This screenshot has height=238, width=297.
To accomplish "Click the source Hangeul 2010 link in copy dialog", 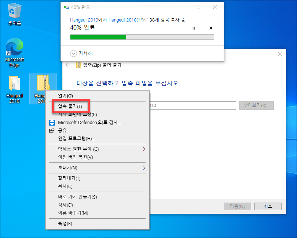I will (84, 20).
